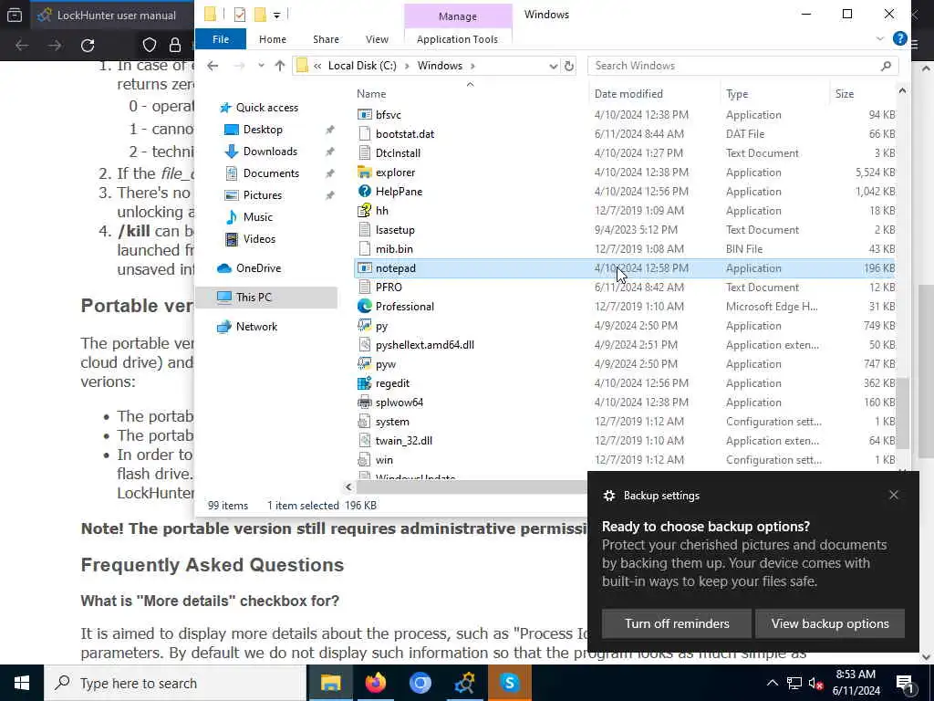This screenshot has height=701, width=934.
Task: Open Firefox from the taskbar
Action: point(375,683)
